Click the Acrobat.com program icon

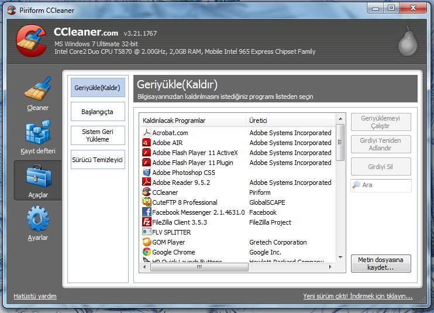(x=146, y=133)
